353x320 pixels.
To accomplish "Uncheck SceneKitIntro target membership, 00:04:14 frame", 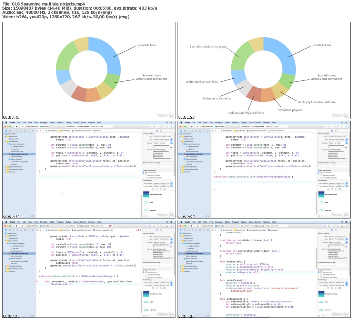I will point(319,272).
